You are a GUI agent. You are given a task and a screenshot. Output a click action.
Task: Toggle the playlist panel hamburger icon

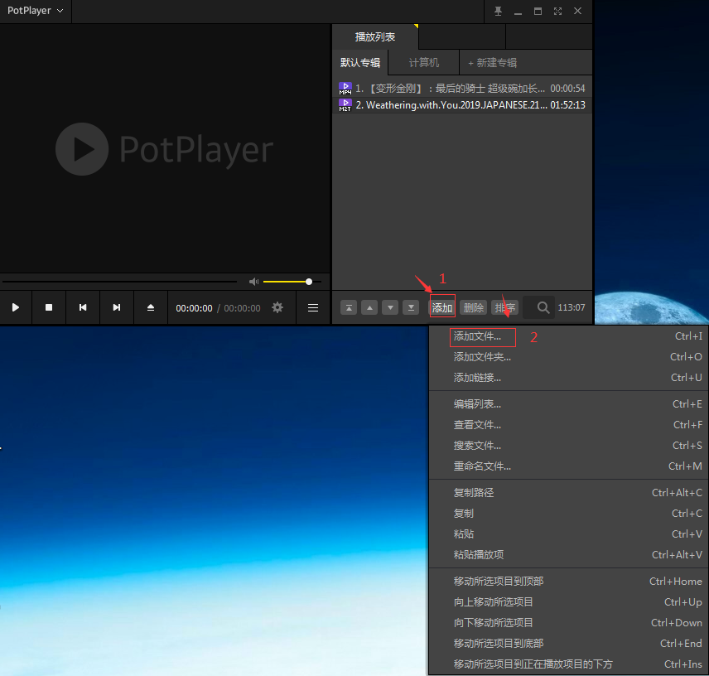(x=313, y=307)
